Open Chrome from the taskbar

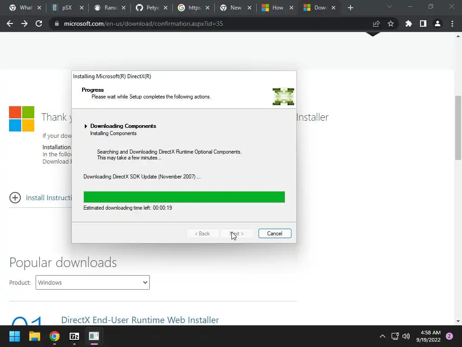pyautogui.click(x=55, y=336)
